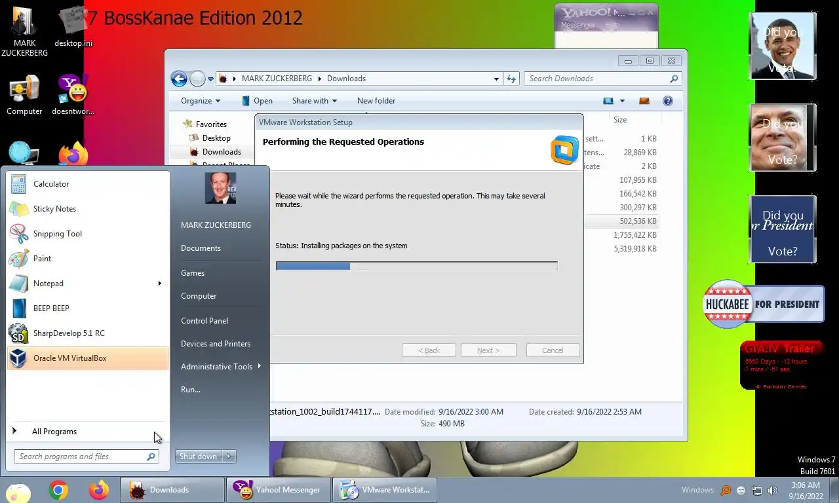
Task: Click the Shut down button
Action: click(x=198, y=456)
